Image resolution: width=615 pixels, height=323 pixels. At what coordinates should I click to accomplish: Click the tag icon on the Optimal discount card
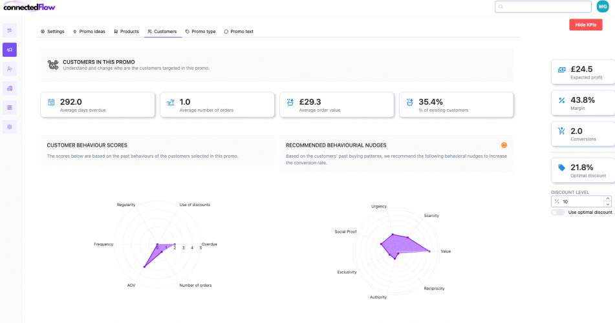coord(562,168)
